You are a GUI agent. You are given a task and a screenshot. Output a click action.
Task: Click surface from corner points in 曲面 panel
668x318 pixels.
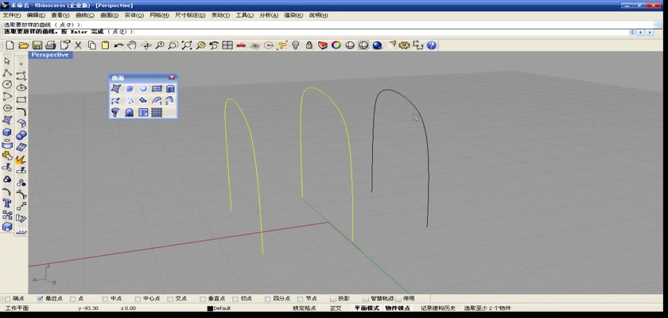115,88
